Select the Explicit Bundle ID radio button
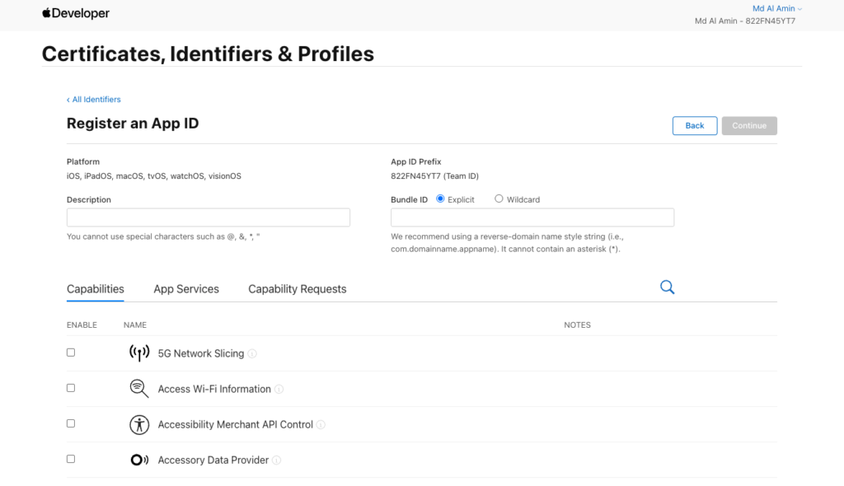 click(x=440, y=199)
